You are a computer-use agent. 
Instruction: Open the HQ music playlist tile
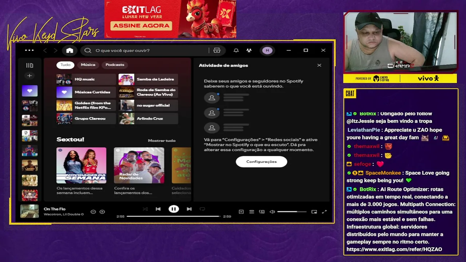tap(86, 79)
